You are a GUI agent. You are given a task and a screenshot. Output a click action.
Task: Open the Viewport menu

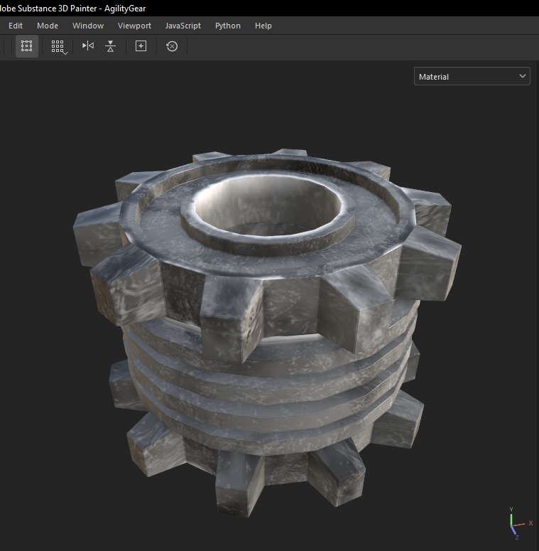tap(134, 26)
